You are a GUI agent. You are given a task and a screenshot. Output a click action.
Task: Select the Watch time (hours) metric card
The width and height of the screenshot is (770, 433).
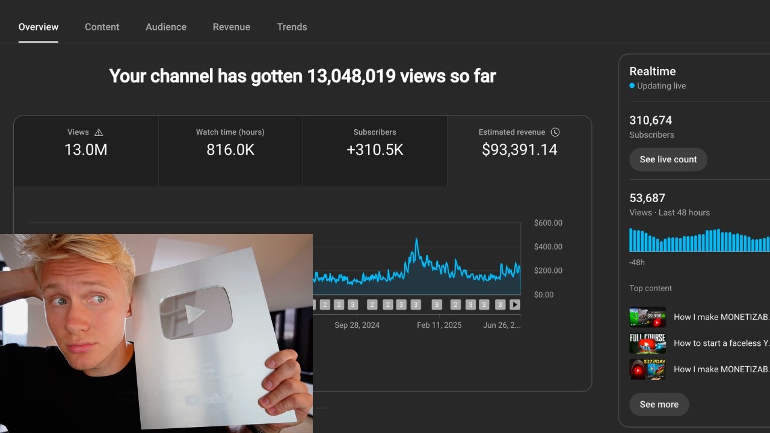[x=230, y=151]
